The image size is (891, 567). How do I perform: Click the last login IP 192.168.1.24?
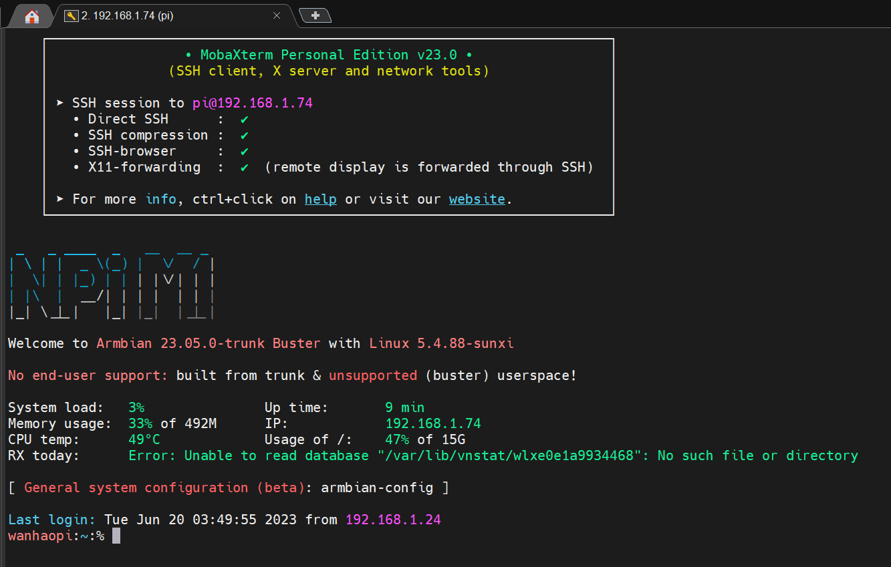(393, 520)
